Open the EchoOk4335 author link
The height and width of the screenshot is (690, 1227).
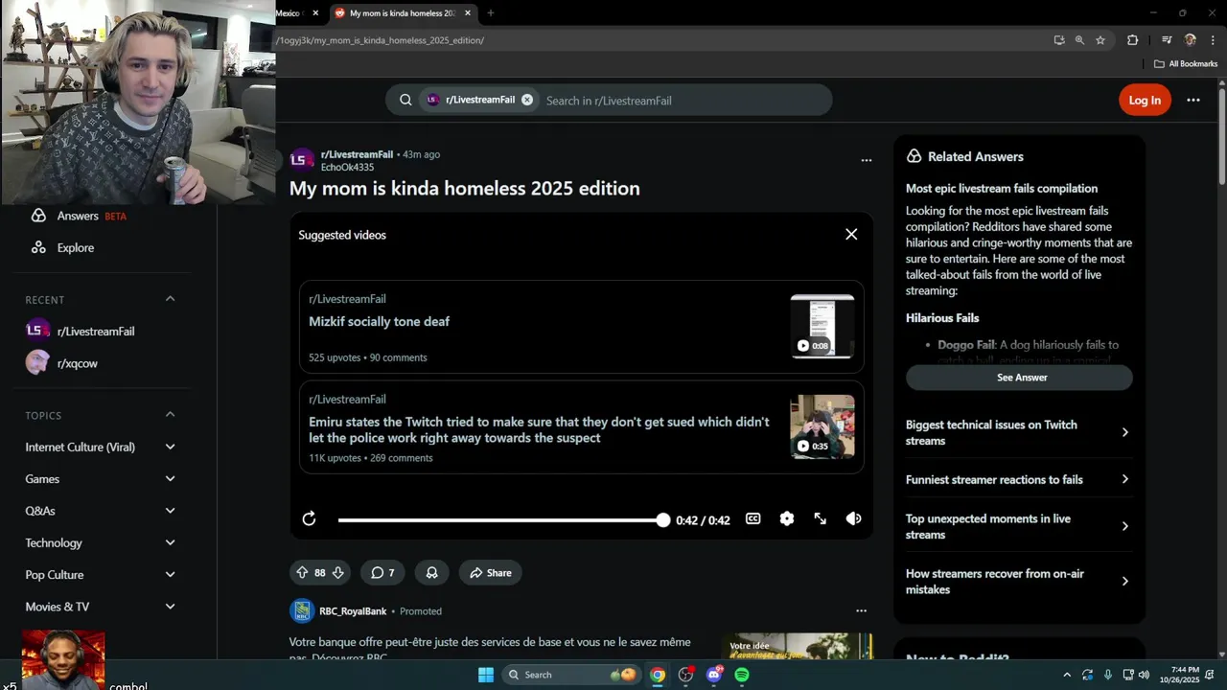[347, 167]
